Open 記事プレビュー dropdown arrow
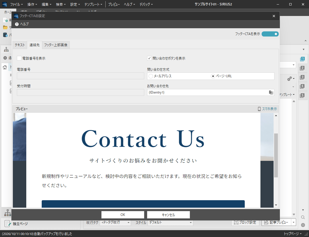The height and width of the screenshot is (237, 309). (294, 222)
